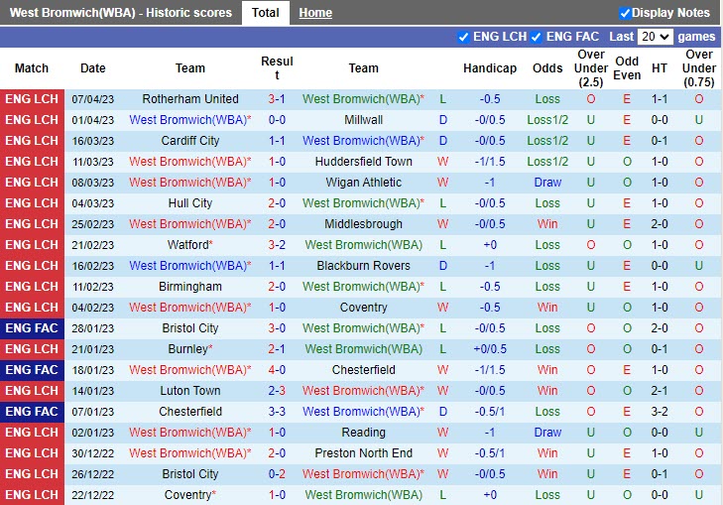
Task: Click Preston North End team name
Action: pyautogui.click(x=363, y=452)
